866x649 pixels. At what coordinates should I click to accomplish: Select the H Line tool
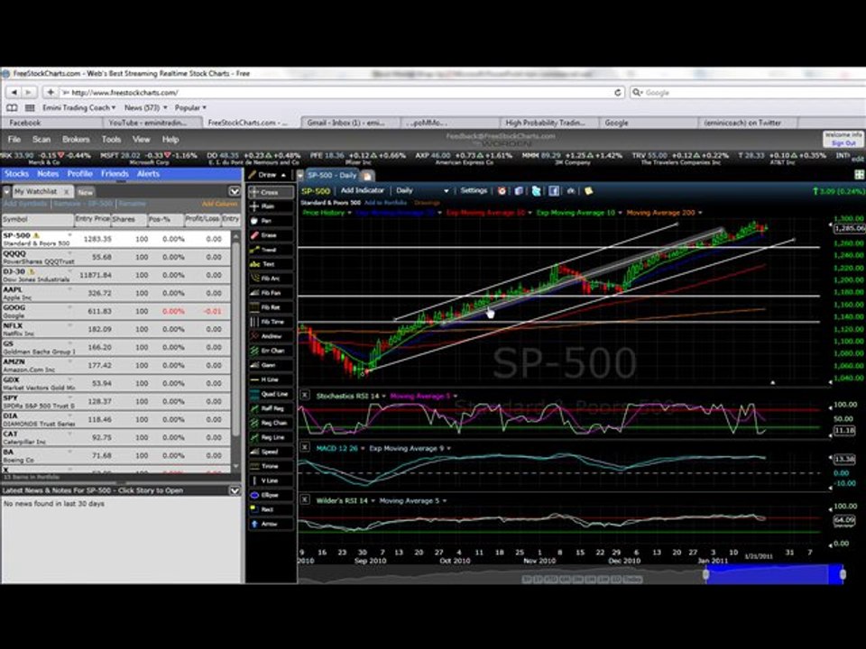click(271, 379)
